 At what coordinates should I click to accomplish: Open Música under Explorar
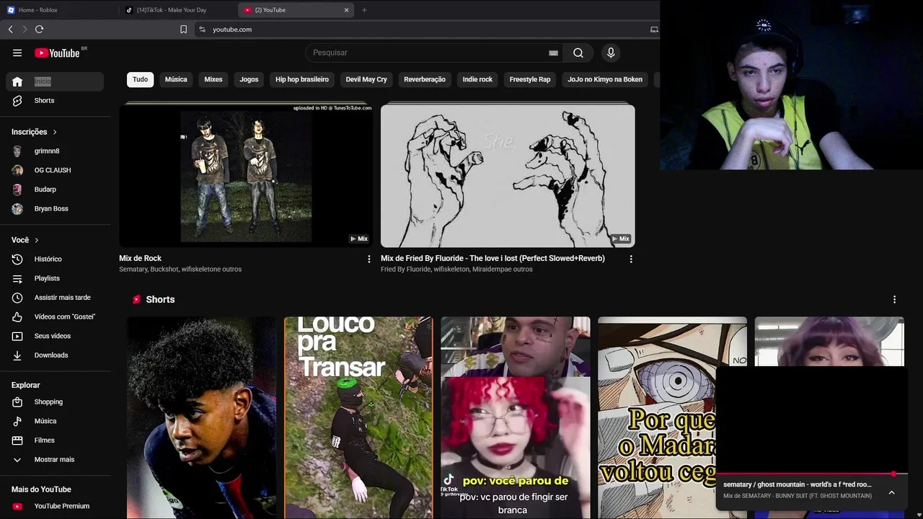55,421
